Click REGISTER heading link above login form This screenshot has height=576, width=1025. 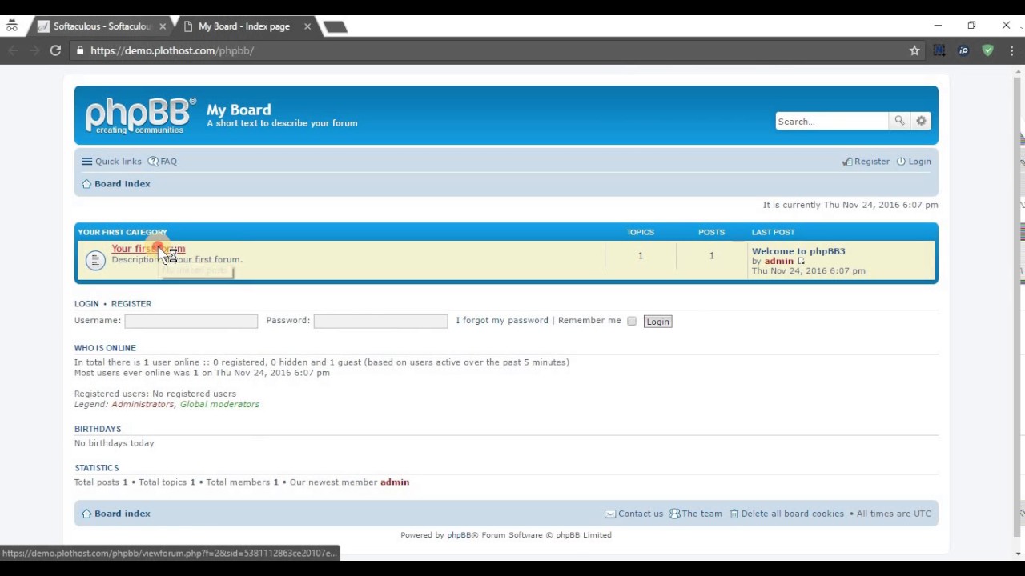(131, 304)
